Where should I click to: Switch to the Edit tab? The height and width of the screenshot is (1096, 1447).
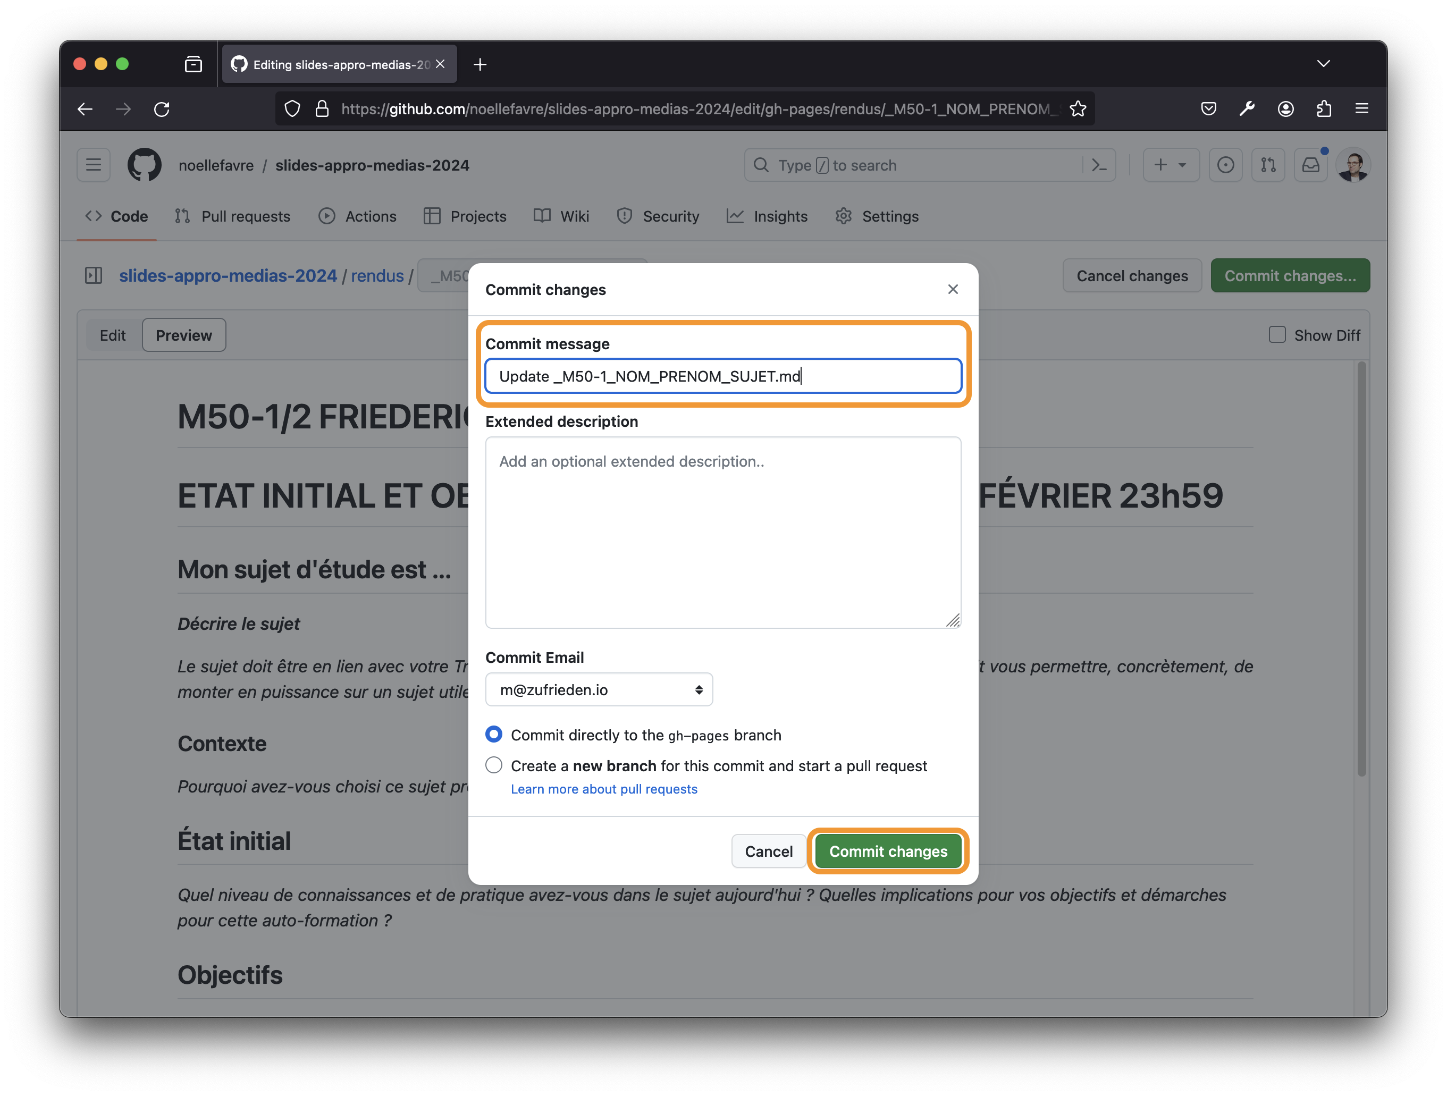tap(113, 335)
